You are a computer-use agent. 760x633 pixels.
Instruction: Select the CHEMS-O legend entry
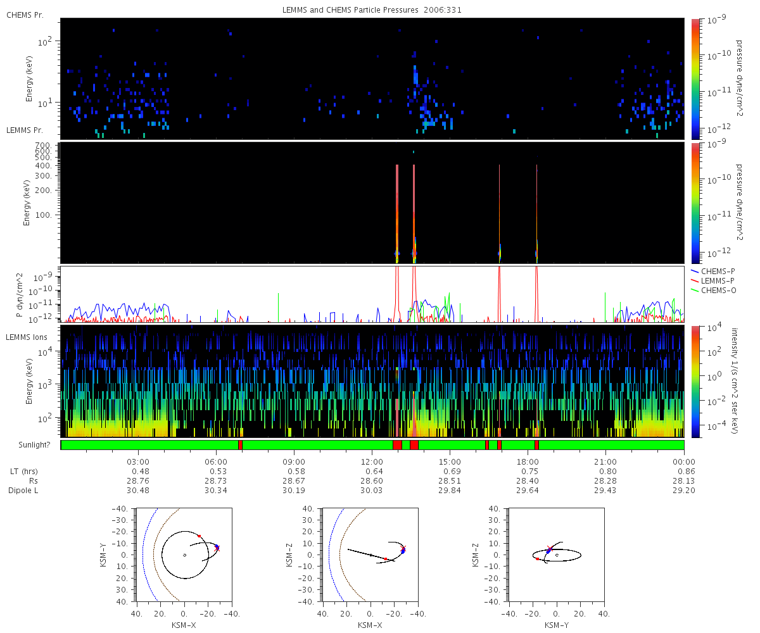[716, 290]
